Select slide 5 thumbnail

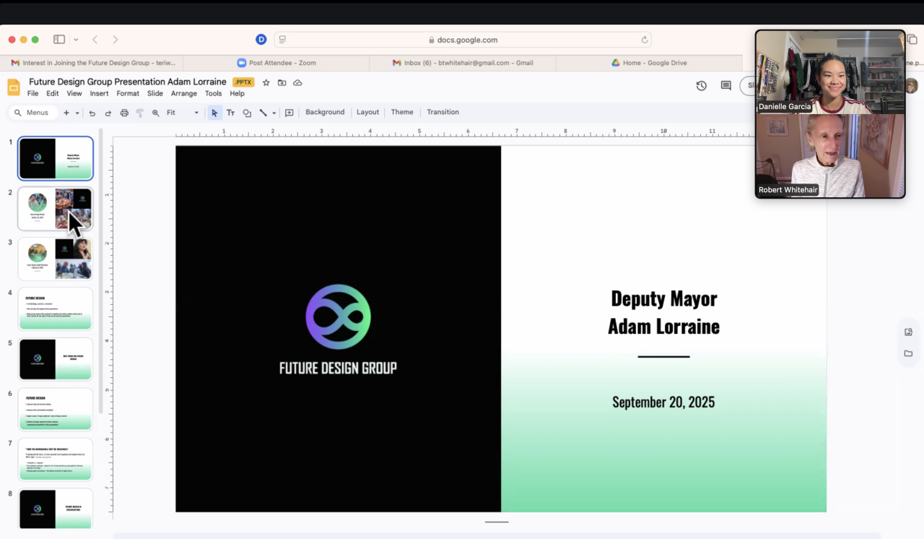coord(56,359)
